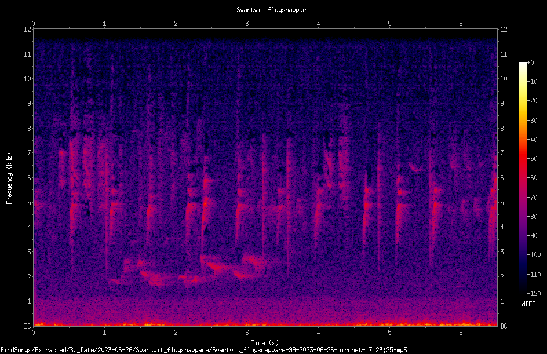
Task: Click the color scale gradient bar
Action: tap(522, 178)
